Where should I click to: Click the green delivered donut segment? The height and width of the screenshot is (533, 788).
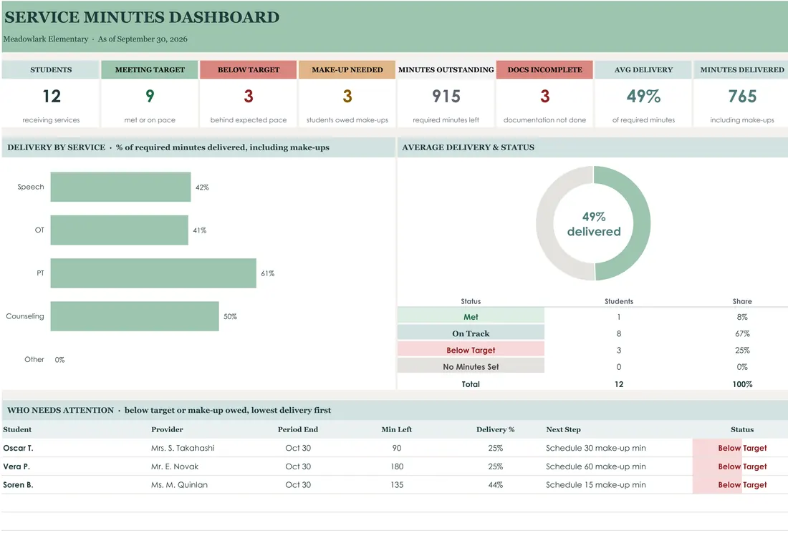click(641, 223)
